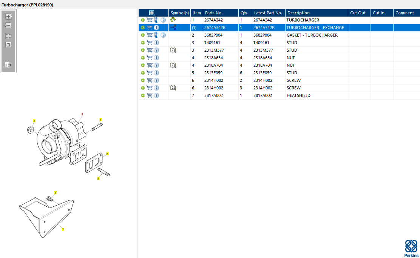Image resolution: width=420 pixels, height=258 pixels.
Task: Click the single-square fit-to-window icon
Action: click(x=8, y=45)
